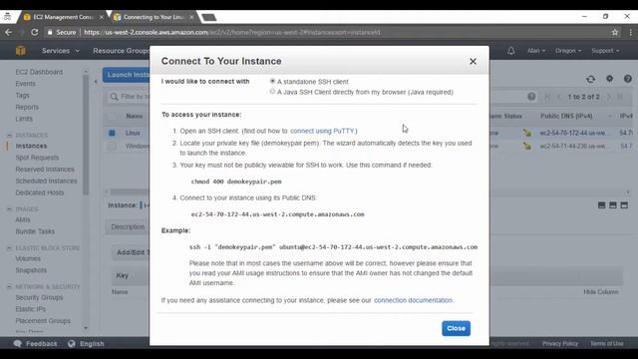Screen dimensions: 638x359
Task: Open Dedicated Hosts in sidebar
Action: 40,192
